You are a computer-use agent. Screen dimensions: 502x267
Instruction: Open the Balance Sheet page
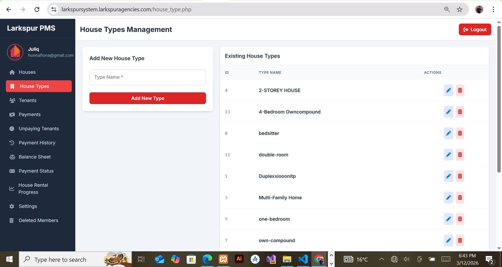point(35,157)
